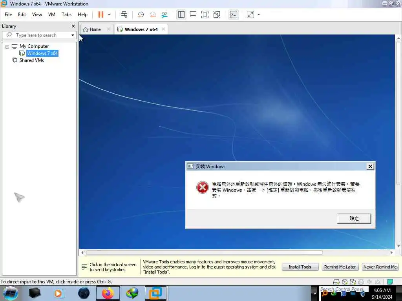Click the Install Tools button
402x301 pixels.
[300, 267]
